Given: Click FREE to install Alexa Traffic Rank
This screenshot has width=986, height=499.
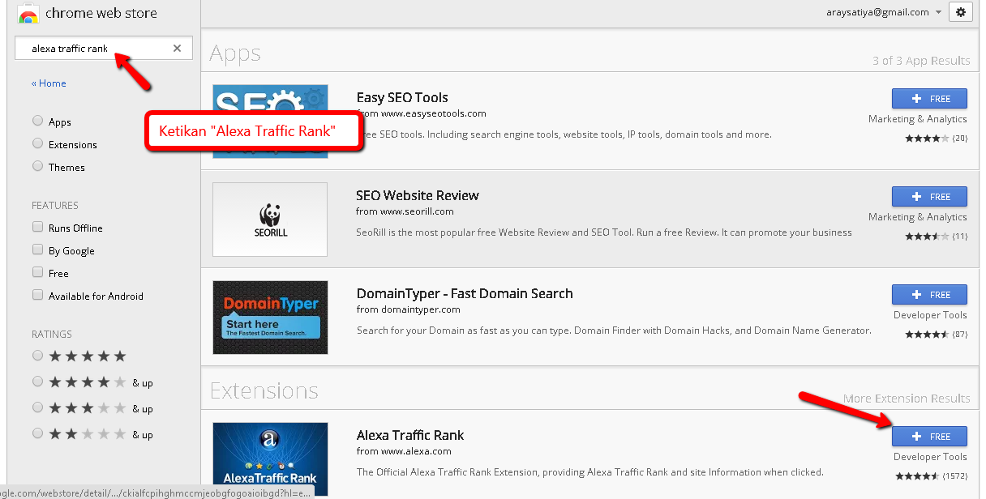Looking at the screenshot, I should [x=929, y=436].
